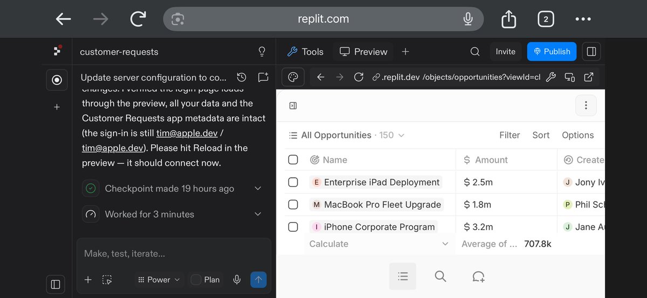Open search in bottom app bar
This screenshot has height=298, width=647.
(440, 276)
